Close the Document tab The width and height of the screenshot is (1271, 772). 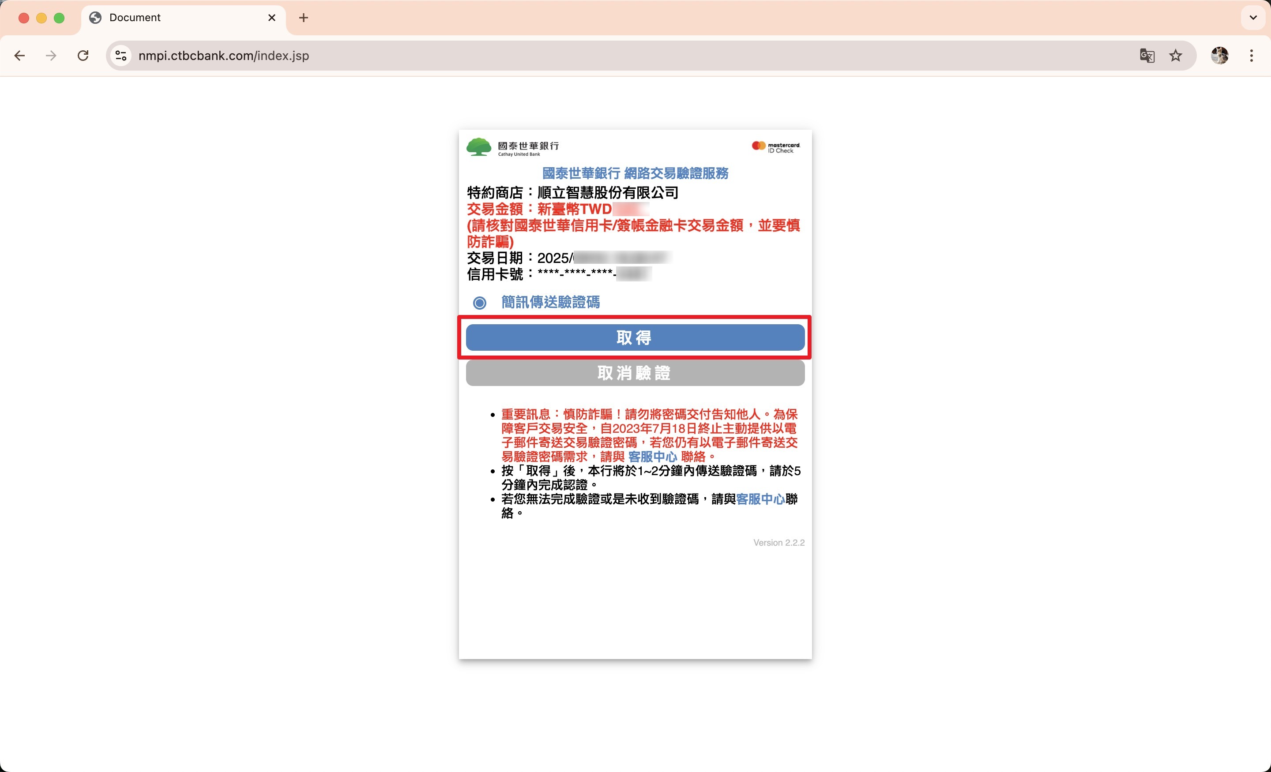click(272, 18)
